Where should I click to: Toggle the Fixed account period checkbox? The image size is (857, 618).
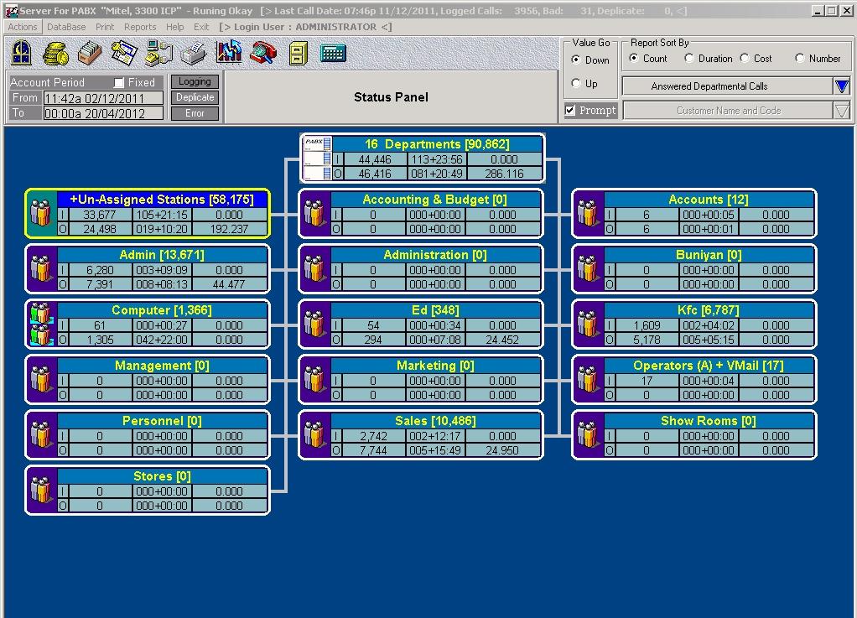[118, 82]
